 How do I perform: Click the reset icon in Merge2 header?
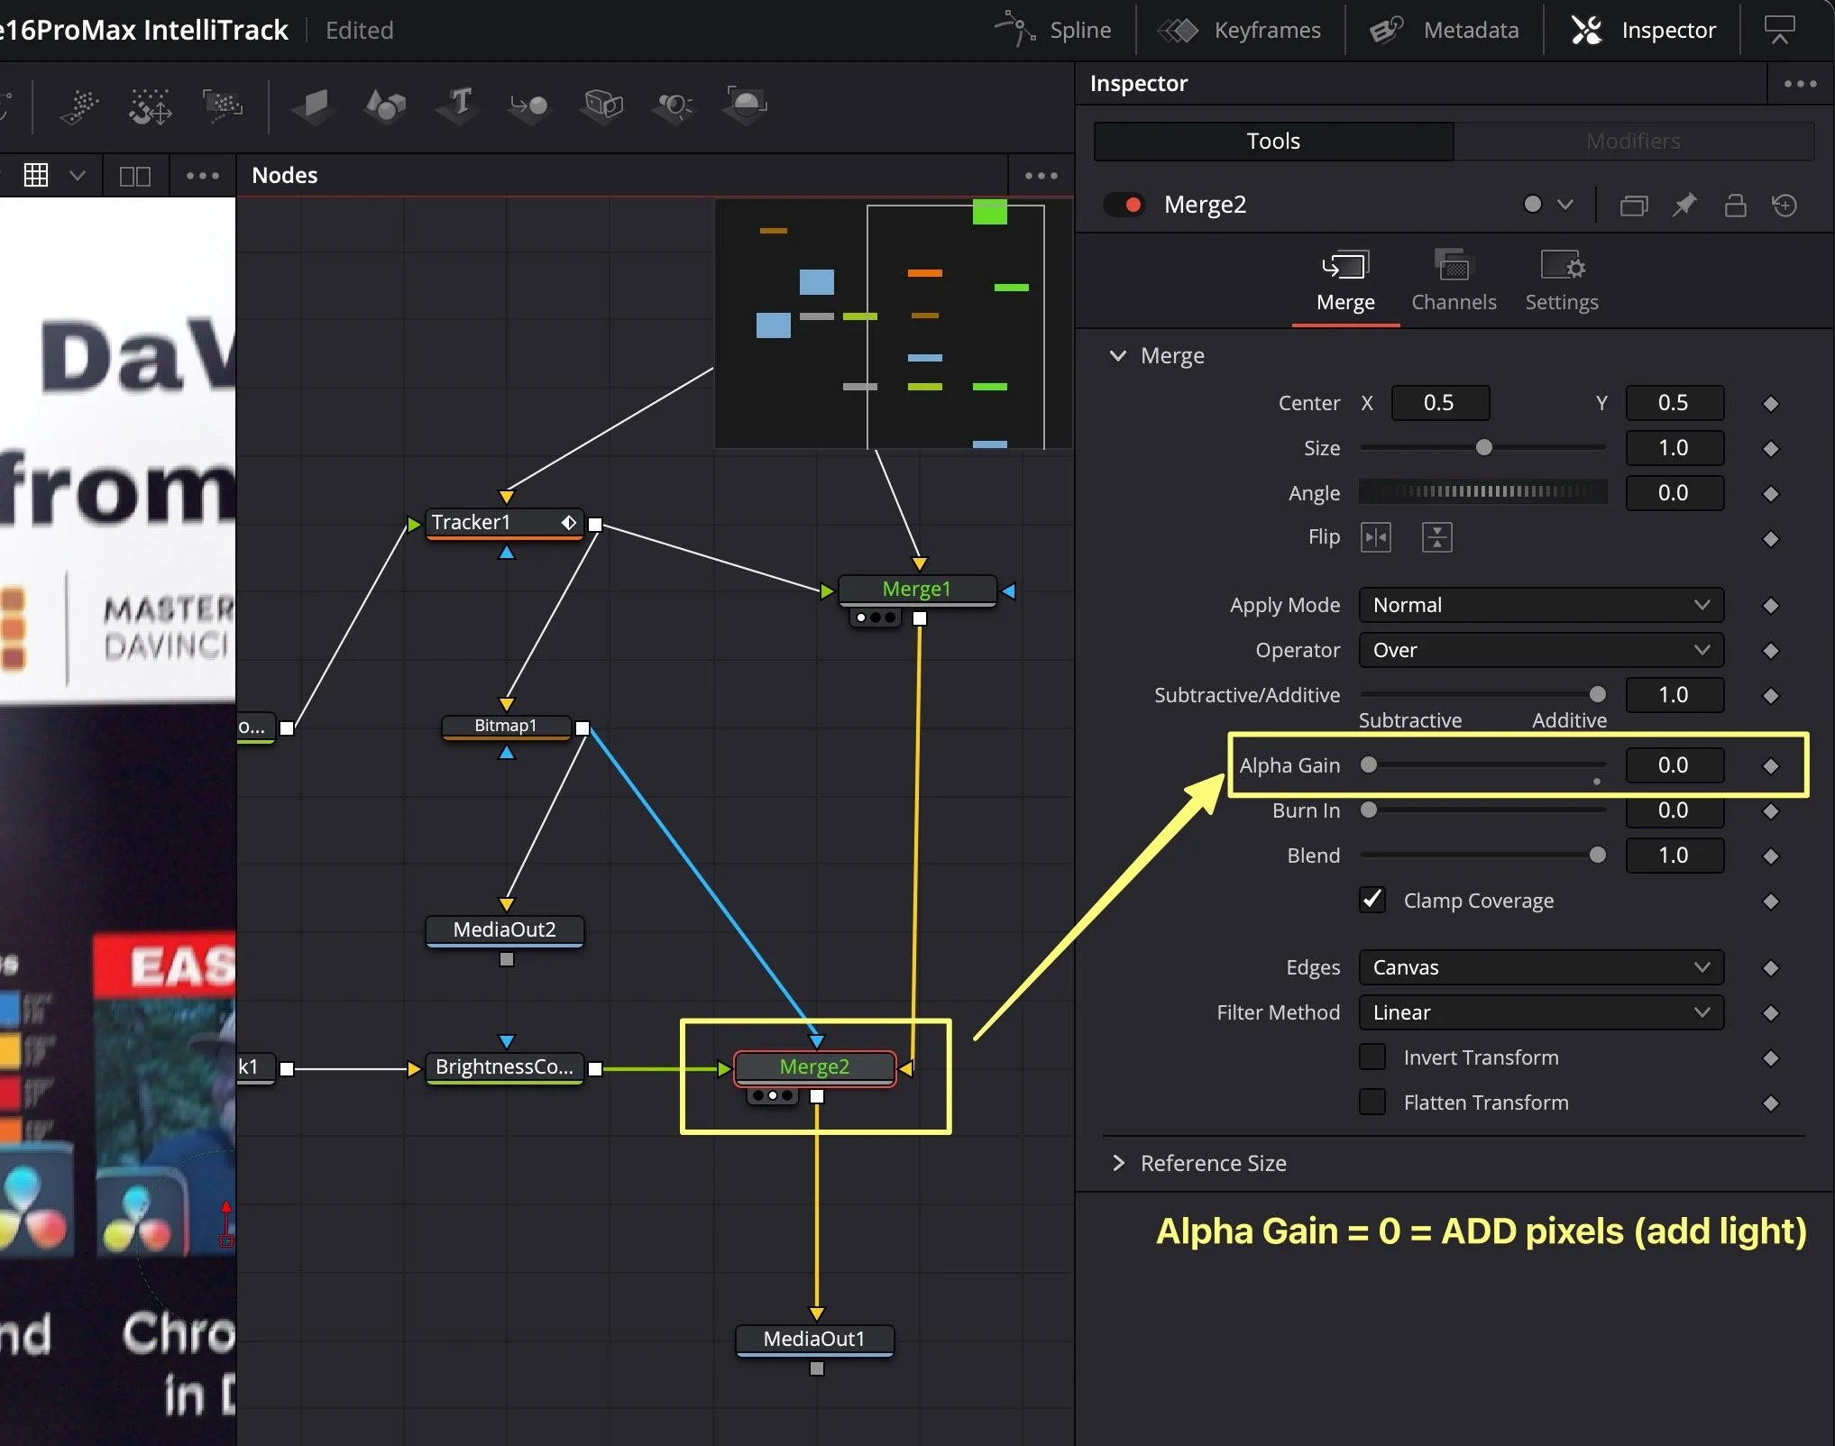pyautogui.click(x=1785, y=205)
